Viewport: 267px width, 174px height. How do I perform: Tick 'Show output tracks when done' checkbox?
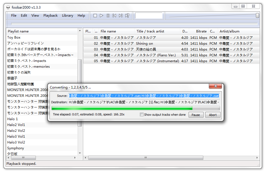click(x=142, y=115)
